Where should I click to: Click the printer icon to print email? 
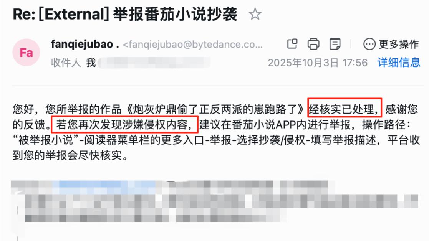click(313, 44)
